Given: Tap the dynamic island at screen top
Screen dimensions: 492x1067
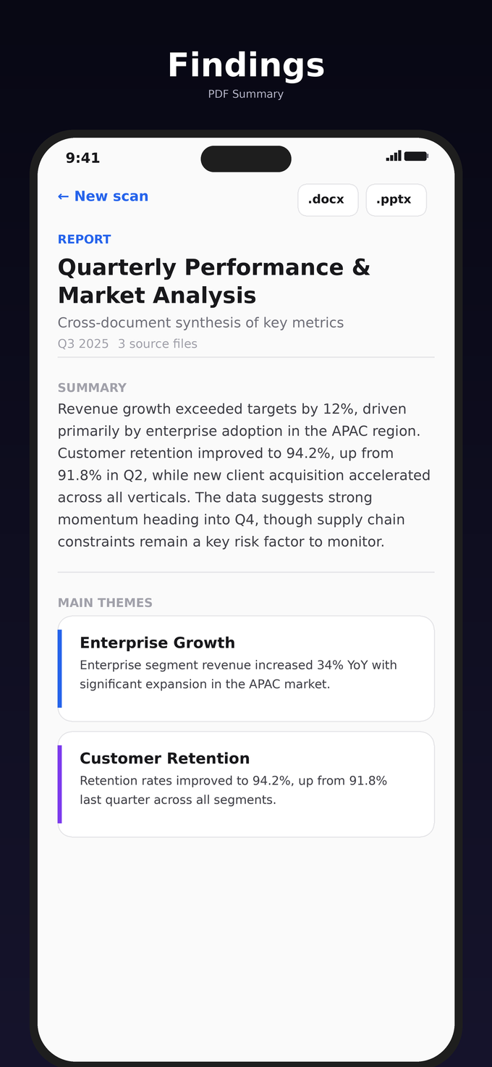Looking at the screenshot, I should 246,159.
